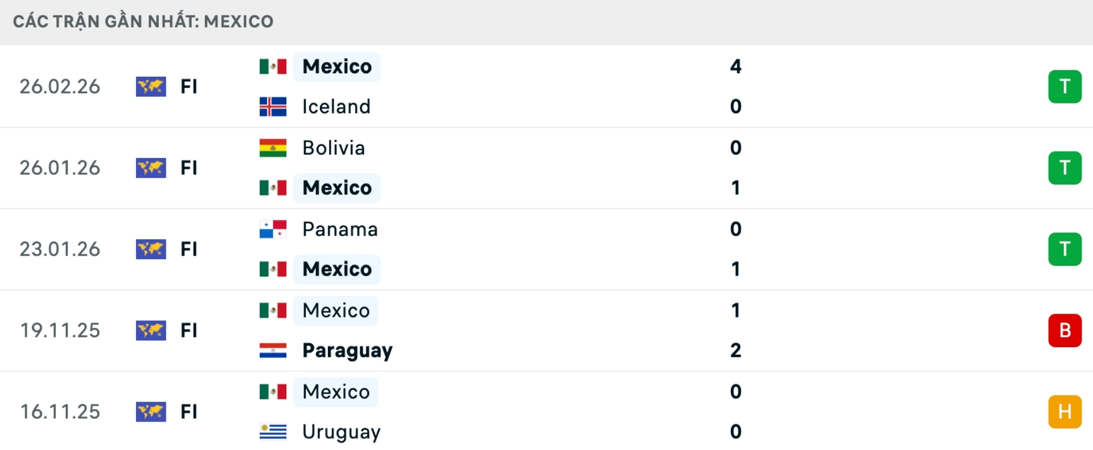Click the Iceland flag icon

point(273,106)
